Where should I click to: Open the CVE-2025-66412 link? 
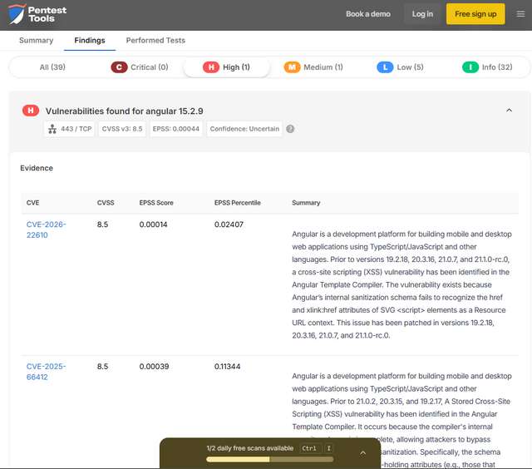[46, 371]
